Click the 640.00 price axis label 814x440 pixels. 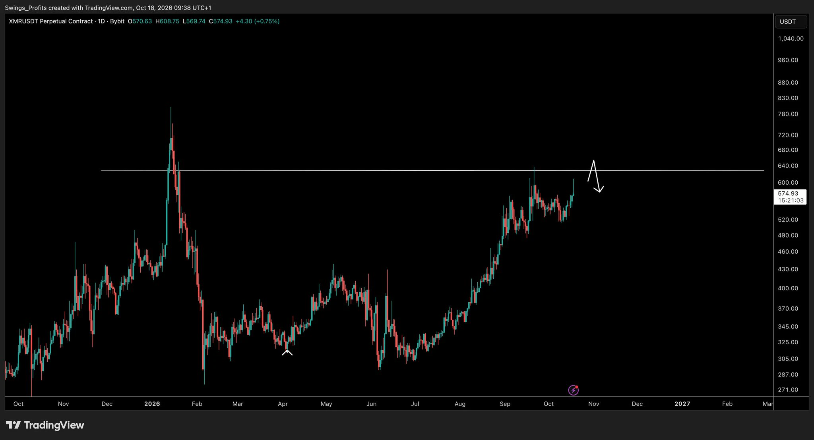(x=788, y=166)
